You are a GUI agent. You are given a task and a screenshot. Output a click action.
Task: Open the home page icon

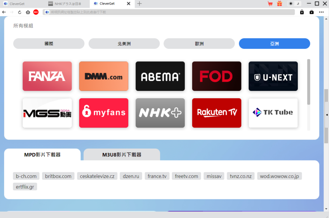[28, 12]
